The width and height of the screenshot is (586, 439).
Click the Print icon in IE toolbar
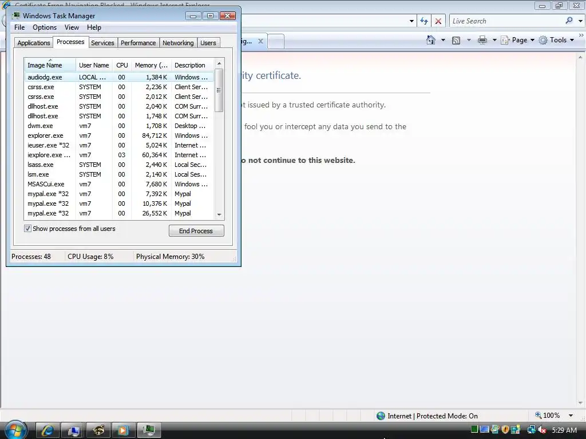[x=482, y=40]
